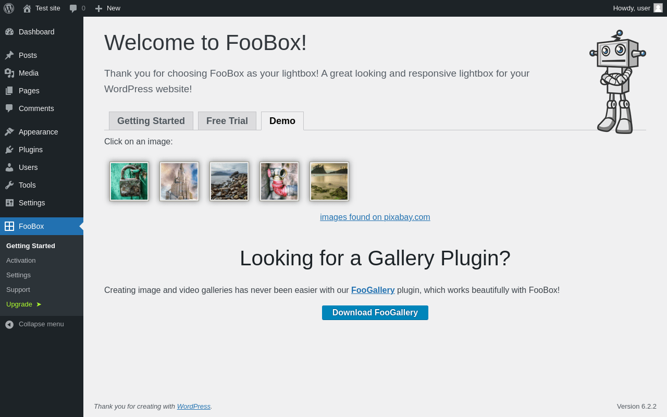Screen dimensions: 667x417
Task: Open Plugins via the plug icon
Action: click(9, 150)
